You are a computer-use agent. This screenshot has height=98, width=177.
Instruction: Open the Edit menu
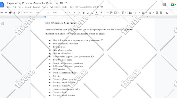pyautogui.click(x=15, y=7)
